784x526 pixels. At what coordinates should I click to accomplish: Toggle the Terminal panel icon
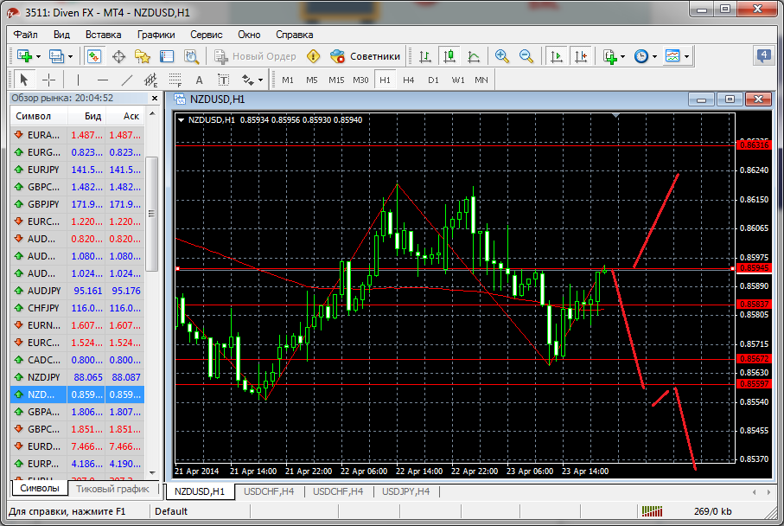[167, 56]
